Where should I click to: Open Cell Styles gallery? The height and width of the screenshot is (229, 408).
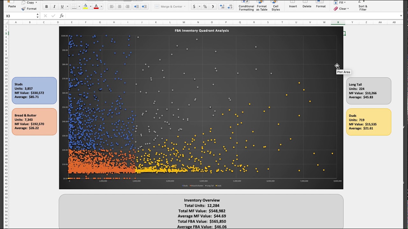276,5
